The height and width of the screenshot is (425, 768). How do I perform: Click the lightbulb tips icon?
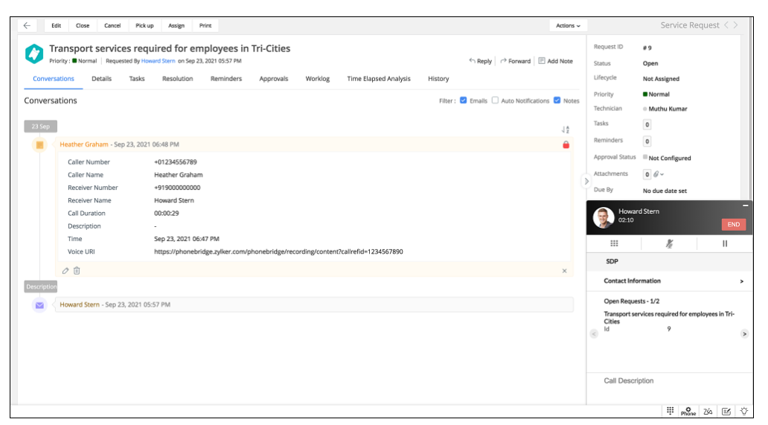[x=744, y=412]
